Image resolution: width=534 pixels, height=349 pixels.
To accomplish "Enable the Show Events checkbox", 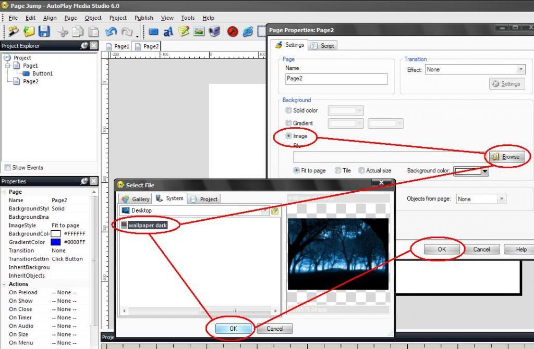I will (7, 167).
